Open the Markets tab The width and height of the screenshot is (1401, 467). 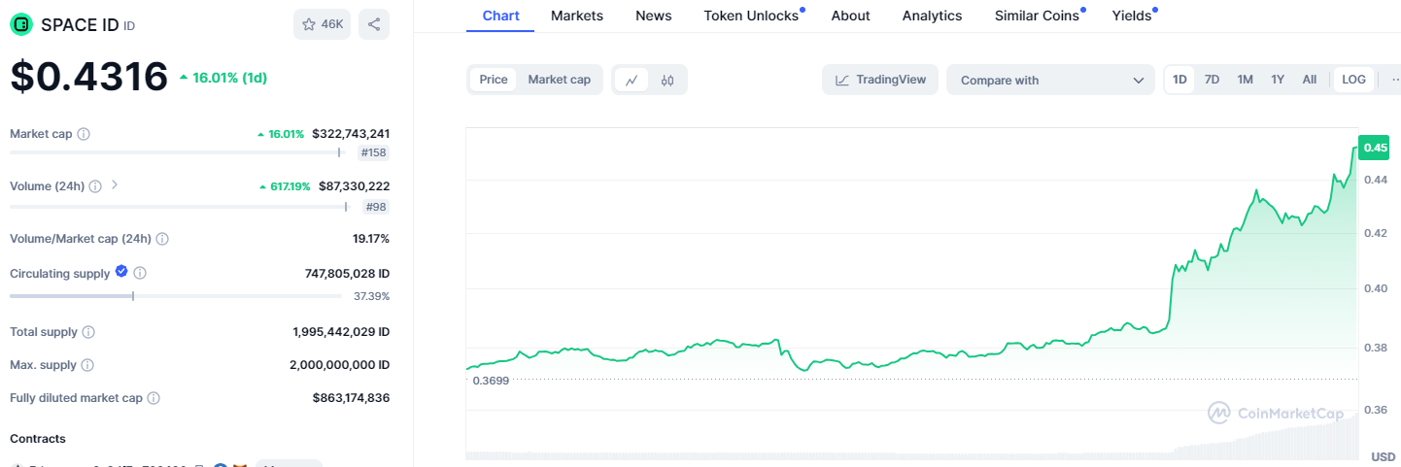click(577, 16)
